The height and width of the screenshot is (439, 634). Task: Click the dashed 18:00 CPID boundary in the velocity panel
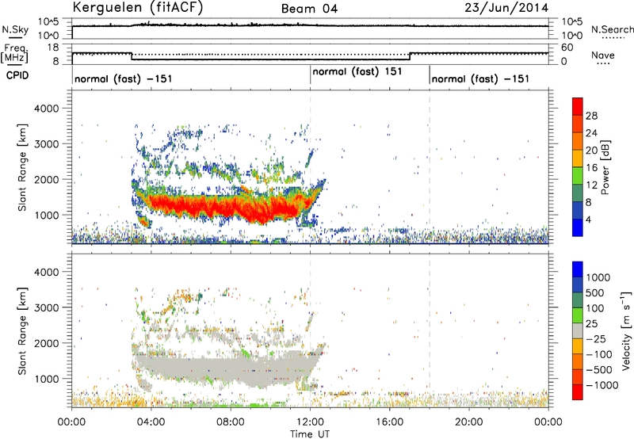point(430,330)
